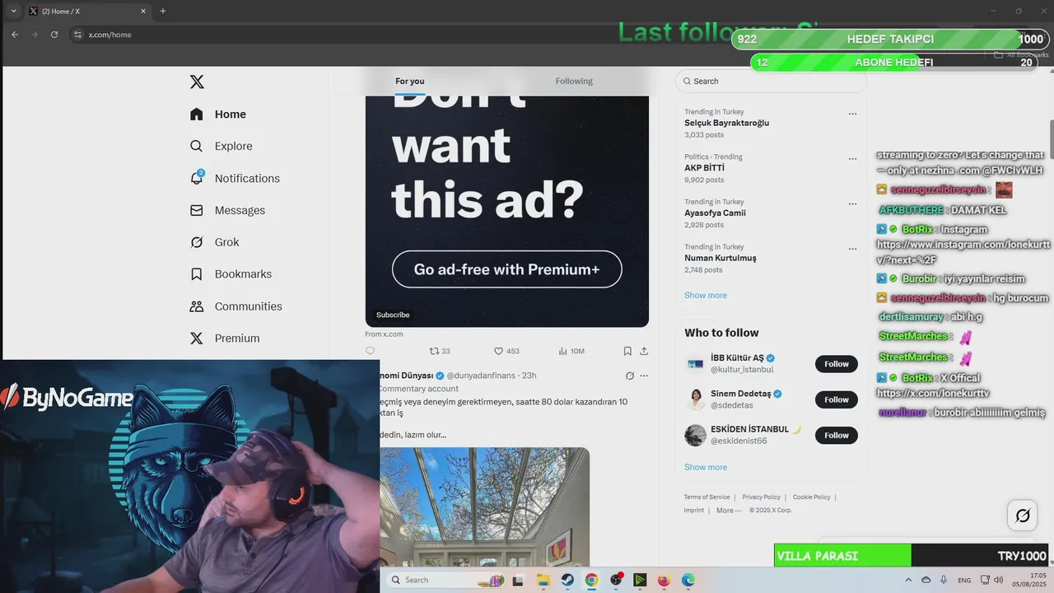Click the Explore magnifier icon
The height and width of the screenshot is (593, 1054).
pyautogui.click(x=196, y=146)
